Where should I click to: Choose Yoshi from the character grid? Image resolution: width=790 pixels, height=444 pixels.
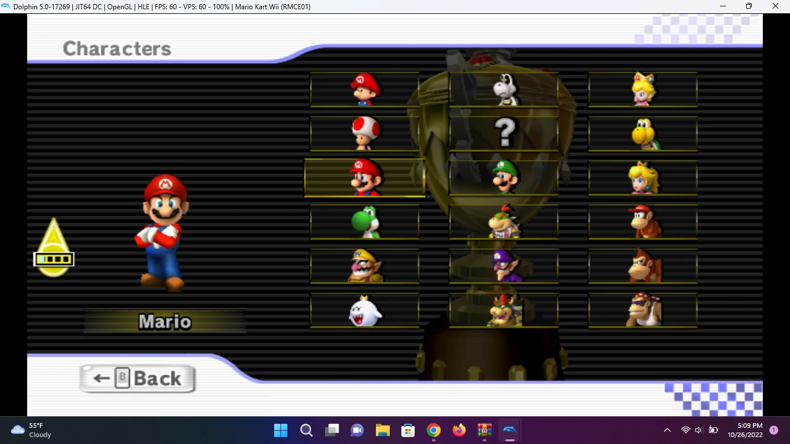364,222
